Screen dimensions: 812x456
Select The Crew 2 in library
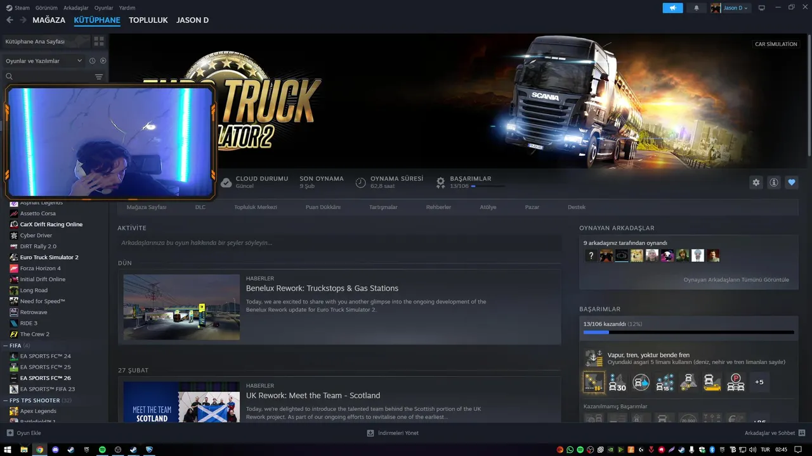pos(34,334)
